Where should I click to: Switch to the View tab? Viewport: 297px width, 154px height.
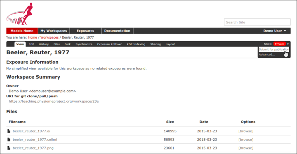point(20,44)
